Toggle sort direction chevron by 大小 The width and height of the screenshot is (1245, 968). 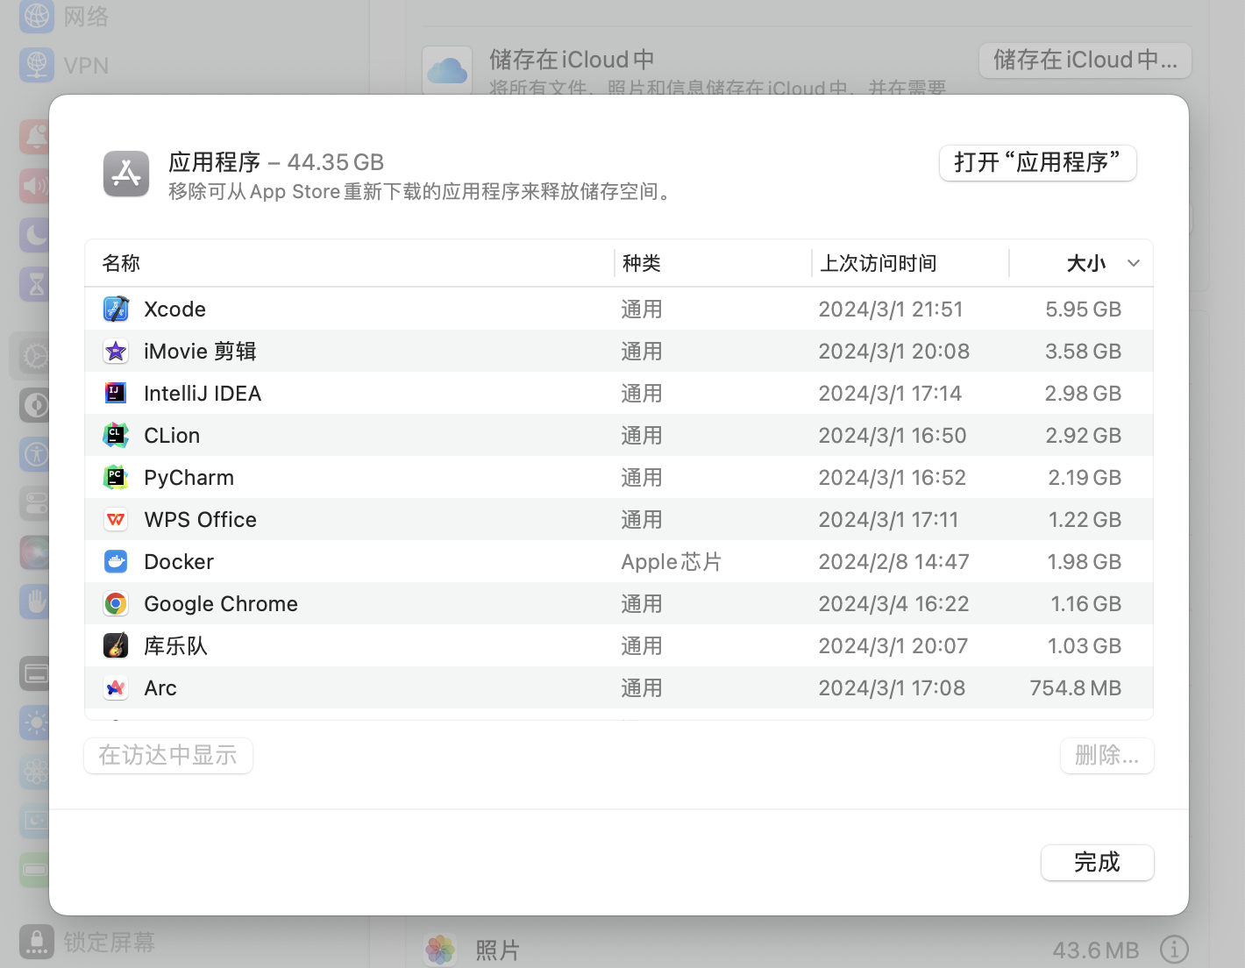(1134, 263)
